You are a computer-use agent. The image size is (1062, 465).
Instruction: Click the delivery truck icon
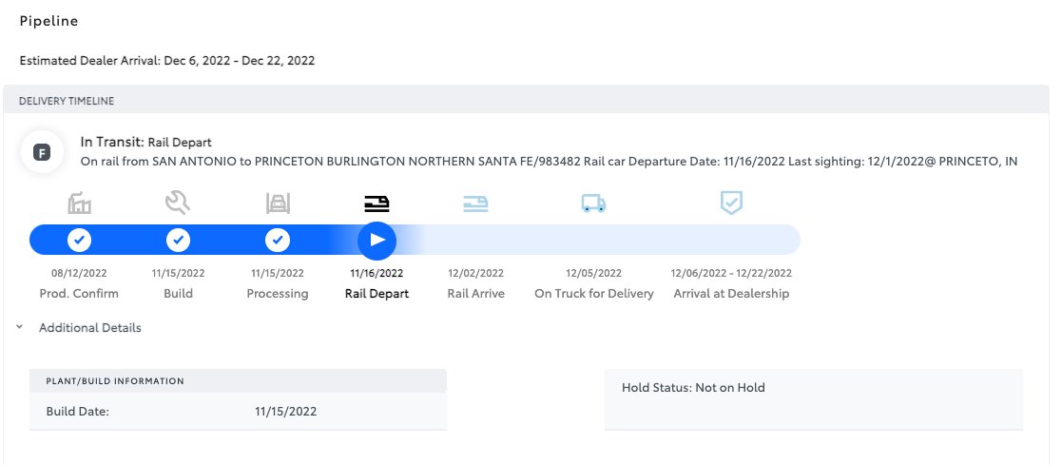tap(594, 203)
